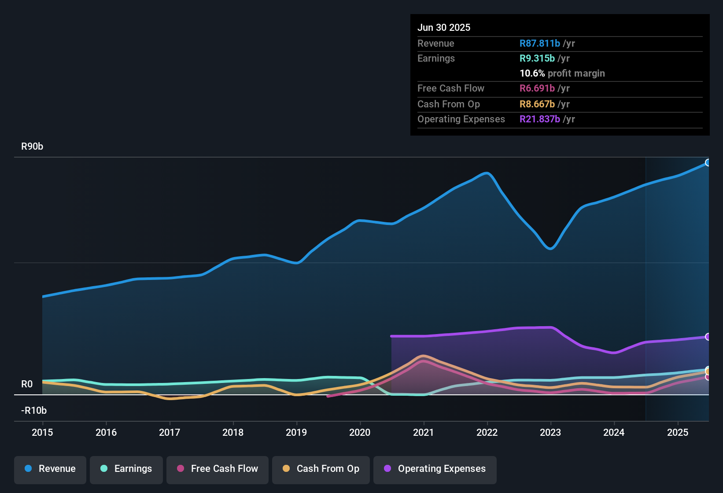Select the 2021 label on the time axis
Viewport: 723px width, 493px height.
[x=423, y=433]
